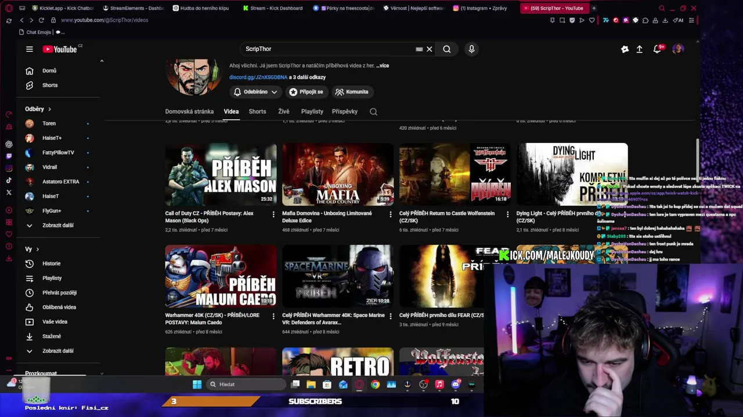Click the taskbar Hledat search box
743x417 pixels.
(247, 385)
